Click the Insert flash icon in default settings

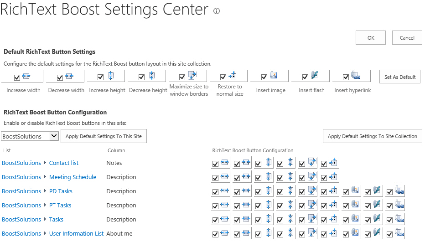click(x=314, y=76)
